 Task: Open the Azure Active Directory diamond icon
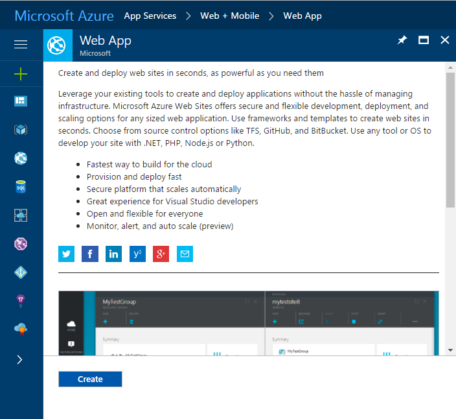[x=21, y=272]
